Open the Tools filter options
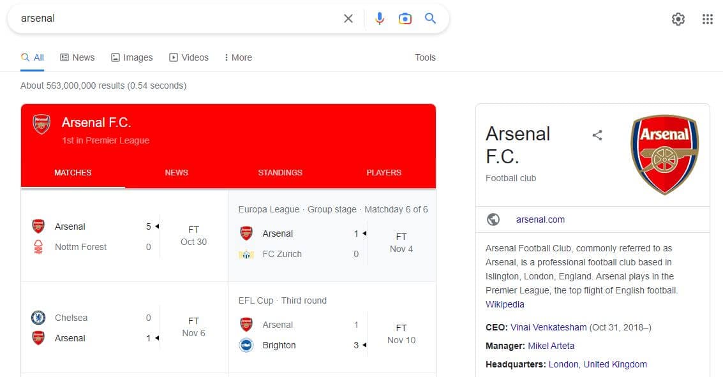Viewport: 723px width, 377px height. (424, 57)
